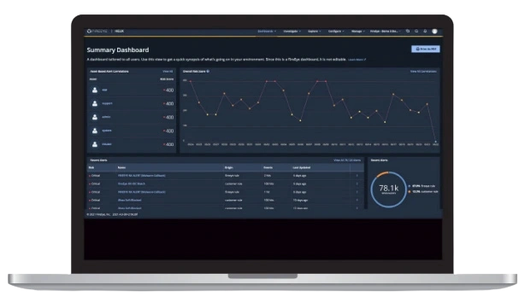The image size is (525, 308).
Task: Click View All Correlations link above the chart
Action: point(423,72)
